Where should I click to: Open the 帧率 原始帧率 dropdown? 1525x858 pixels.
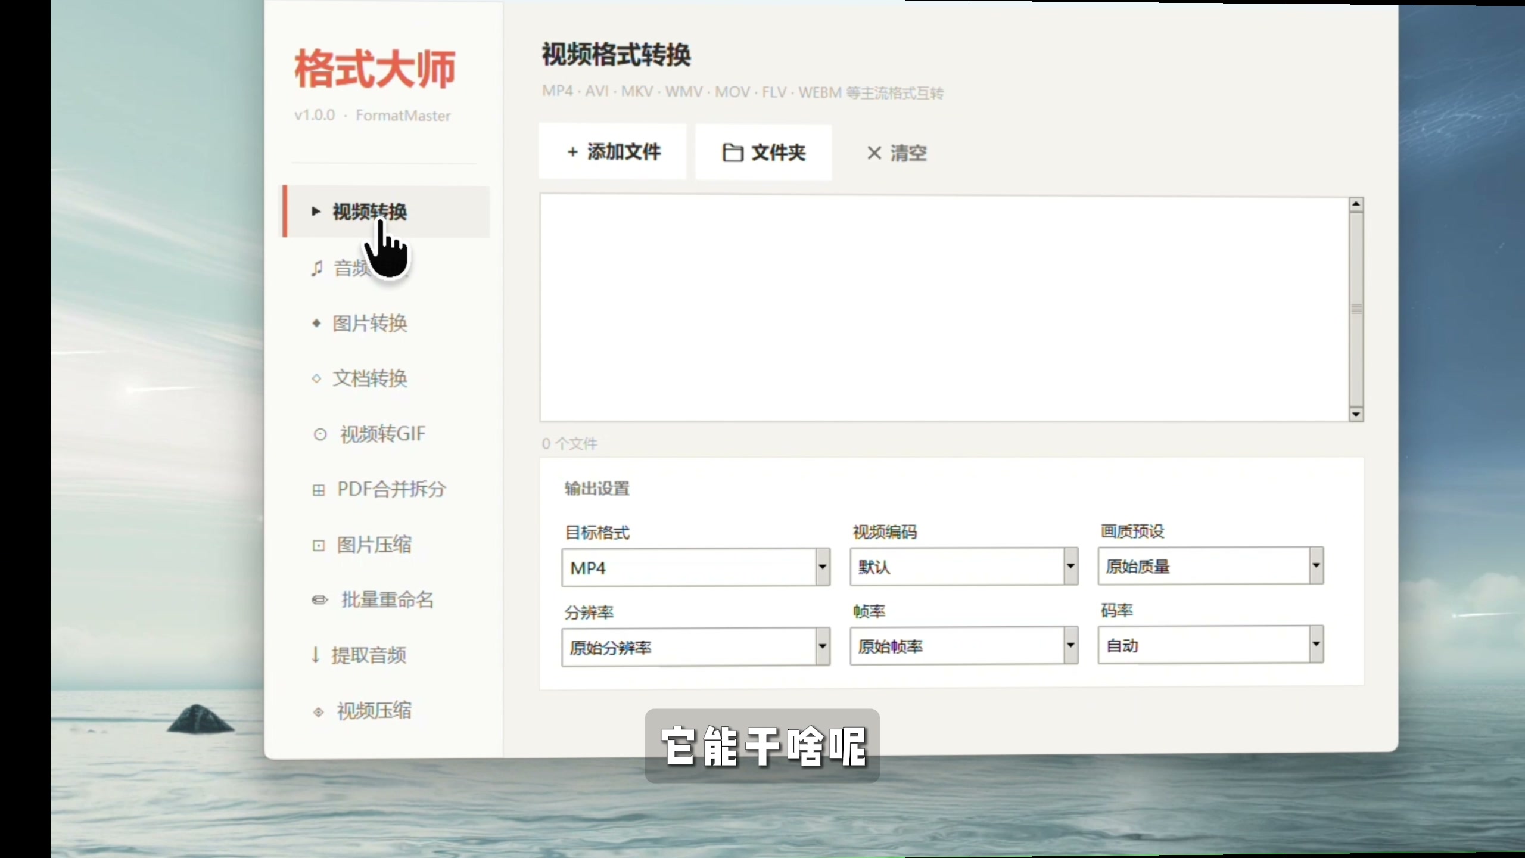coord(964,645)
